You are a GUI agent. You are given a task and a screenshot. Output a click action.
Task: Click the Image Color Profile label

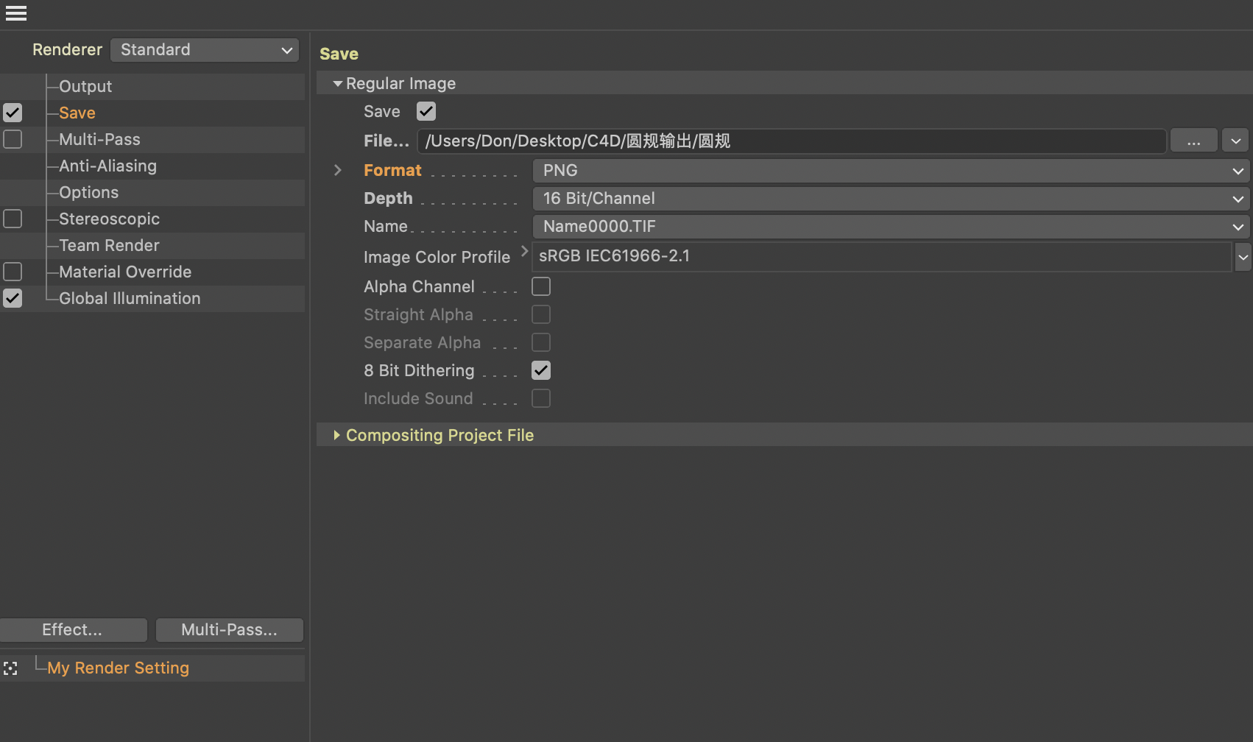pos(437,257)
